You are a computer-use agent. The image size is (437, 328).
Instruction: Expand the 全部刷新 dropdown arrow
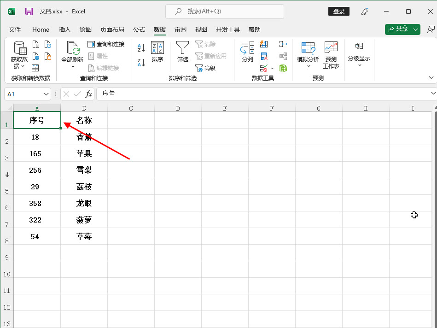pos(73,66)
